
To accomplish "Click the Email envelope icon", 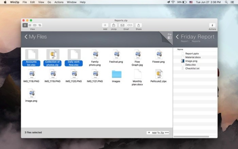I will [122, 25].
